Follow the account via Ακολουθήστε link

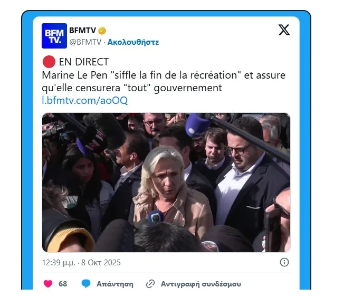(133, 42)
